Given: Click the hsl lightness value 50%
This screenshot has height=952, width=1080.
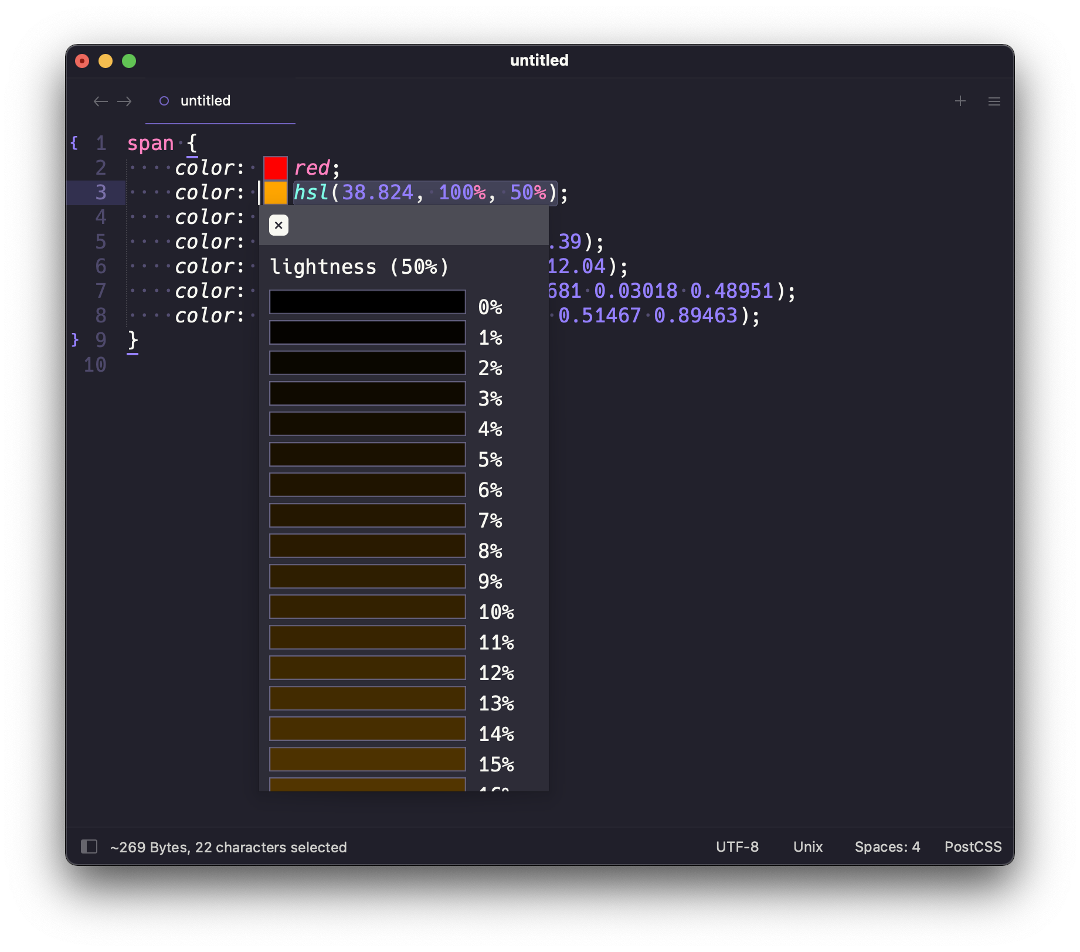Looking at the screenshot, I should point(528,192).
